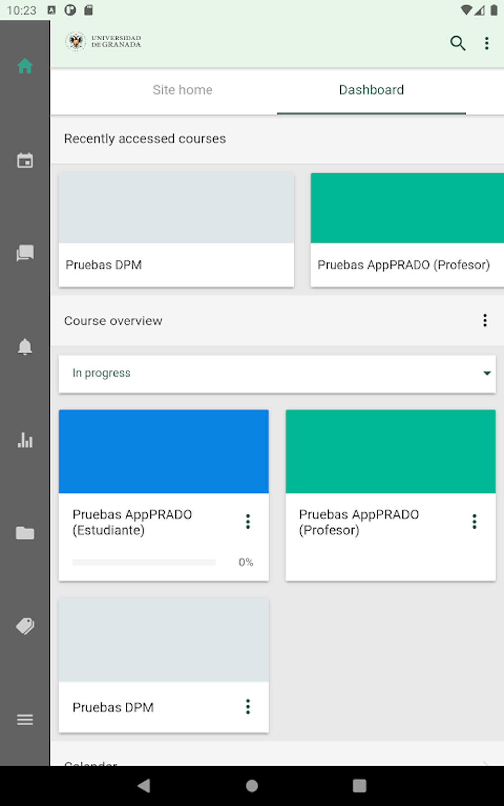Click the 0% progress bar
Image resolution: width=504 pixels, height=806 pixels.
click(144, 562)
